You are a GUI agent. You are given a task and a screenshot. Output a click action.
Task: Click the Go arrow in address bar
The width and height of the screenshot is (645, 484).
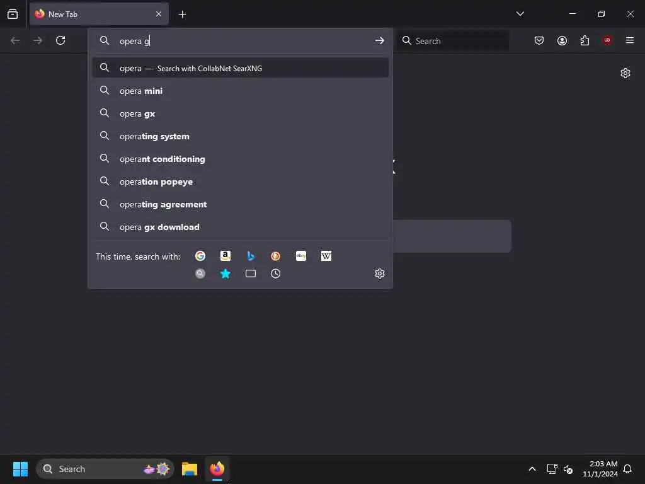point(380,41)
